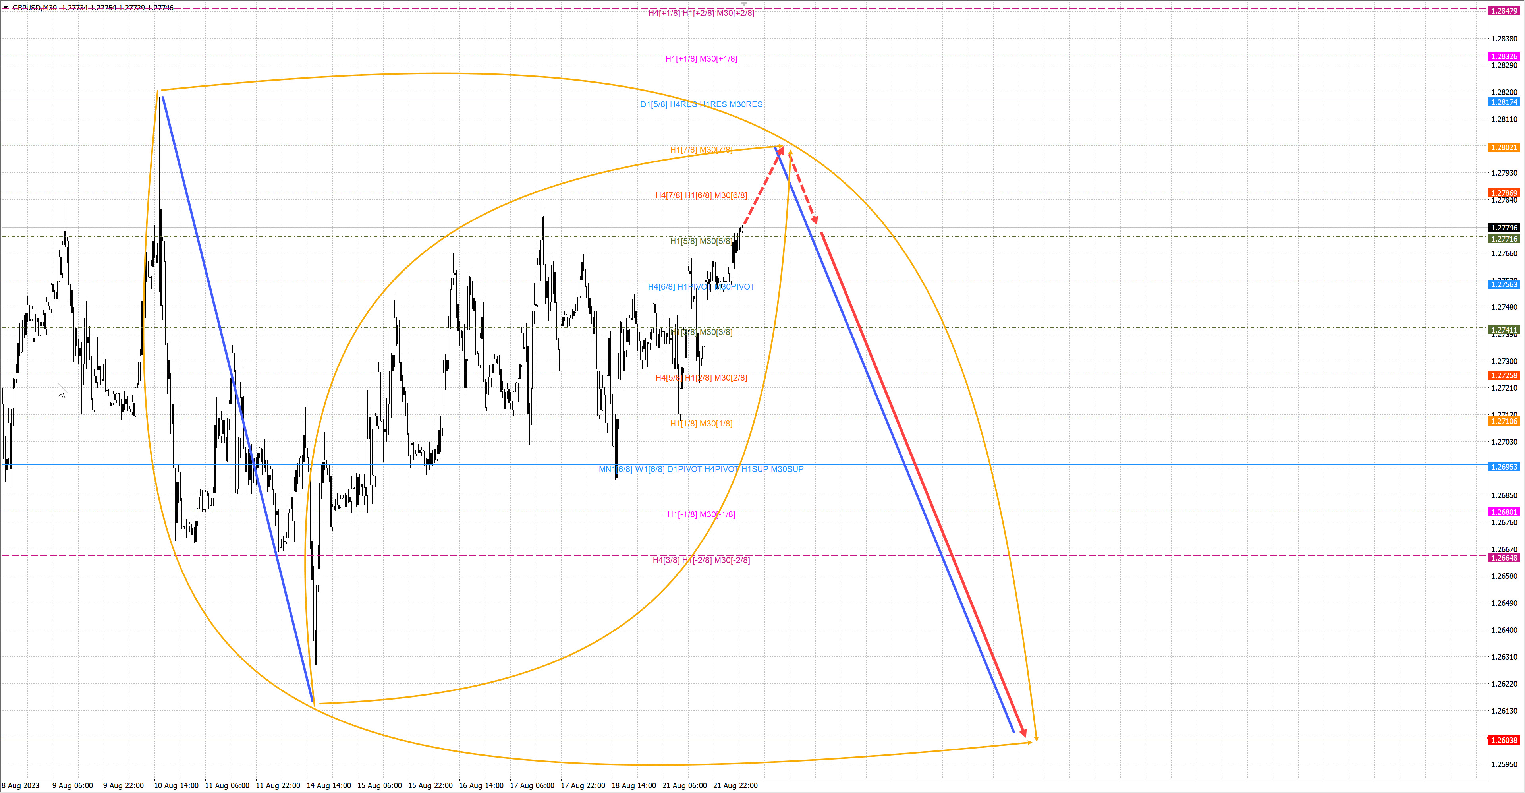Click the 14 Aug 14:00 time axis label
The image size is (1525, 793).
click(x=328, y=785)
